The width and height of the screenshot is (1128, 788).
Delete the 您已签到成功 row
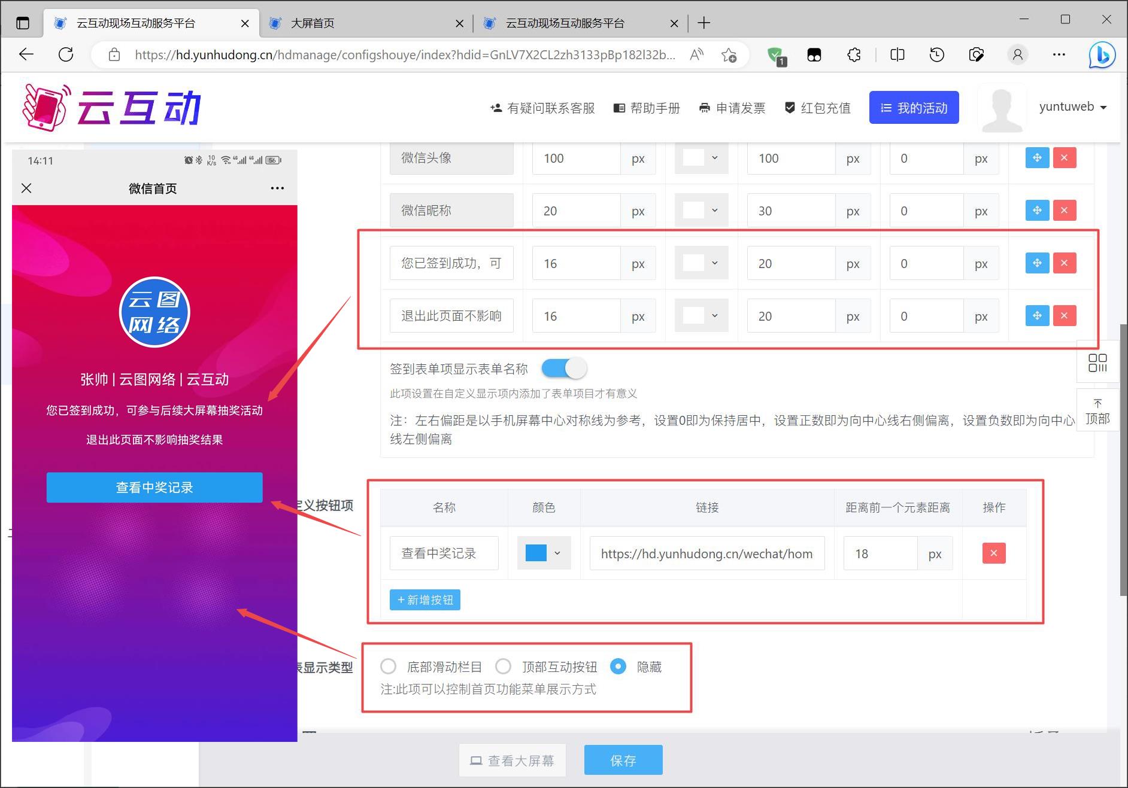click(1064, 263)
